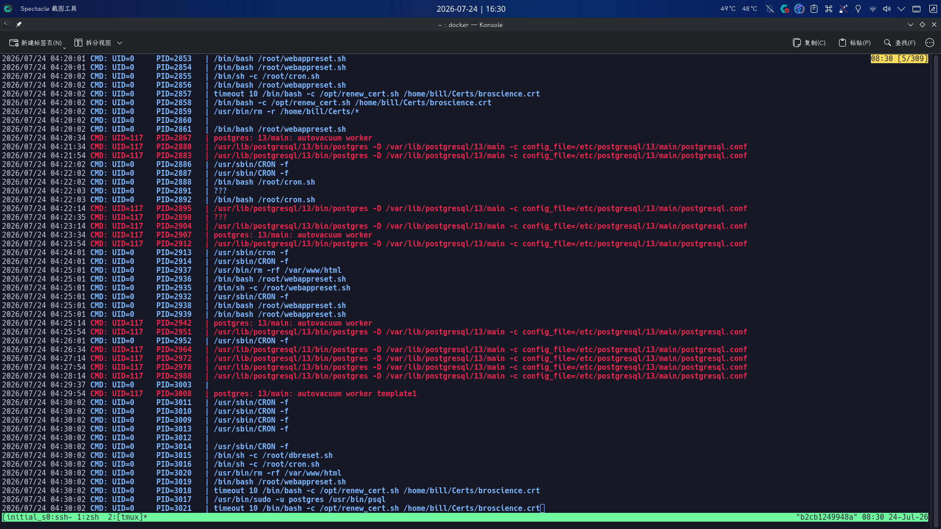Screen dimensions: 941x529
Task: Click the Spectacle 截图工具 application menu
Action: coord(49,9)
